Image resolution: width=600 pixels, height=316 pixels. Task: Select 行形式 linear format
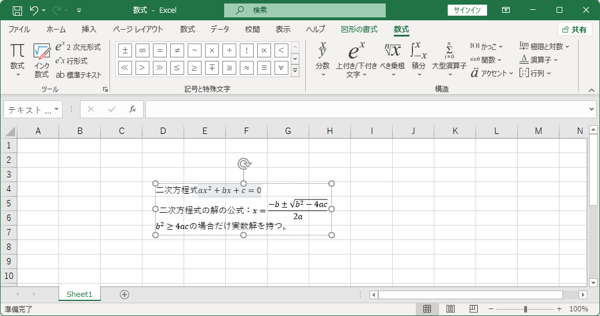[x=72, y=61]
